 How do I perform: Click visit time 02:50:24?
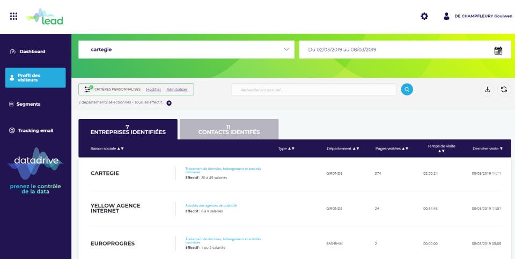[x=430, y=174]
